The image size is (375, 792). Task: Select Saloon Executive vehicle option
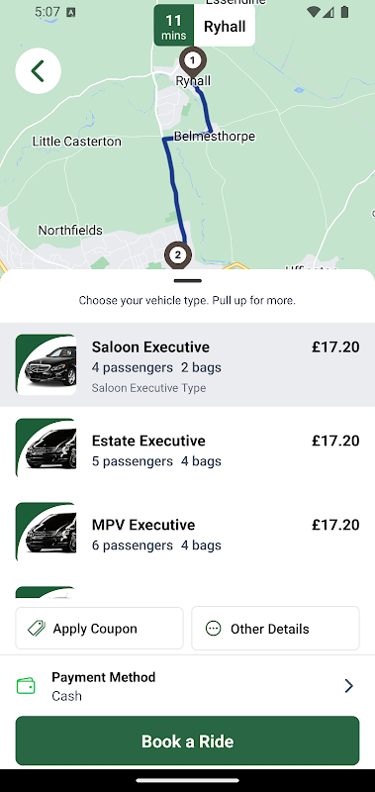(x=187, y=364)
